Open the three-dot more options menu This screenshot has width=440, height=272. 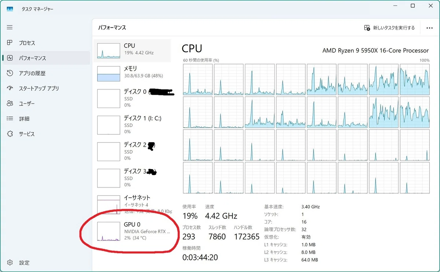(430, 28)
